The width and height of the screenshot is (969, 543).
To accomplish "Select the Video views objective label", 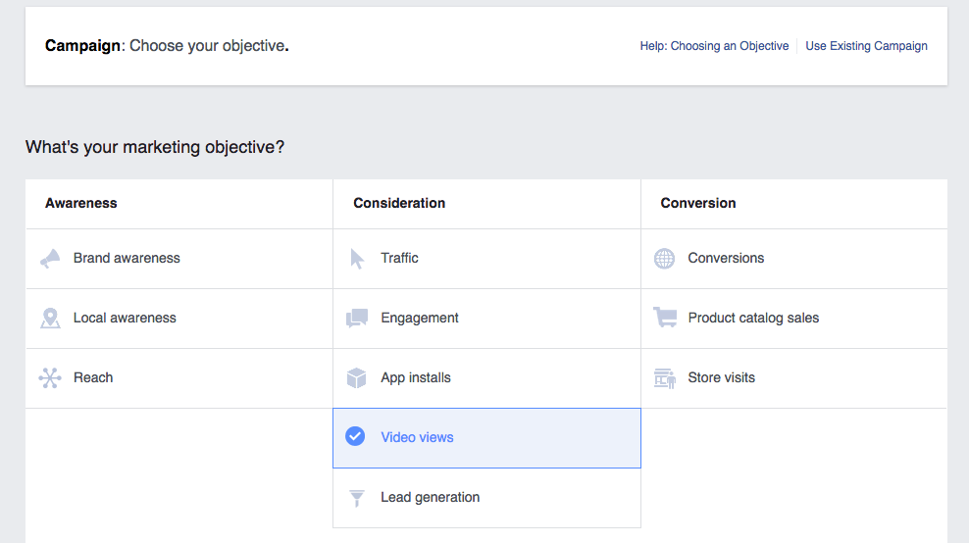I will click(x=417, y=437).
